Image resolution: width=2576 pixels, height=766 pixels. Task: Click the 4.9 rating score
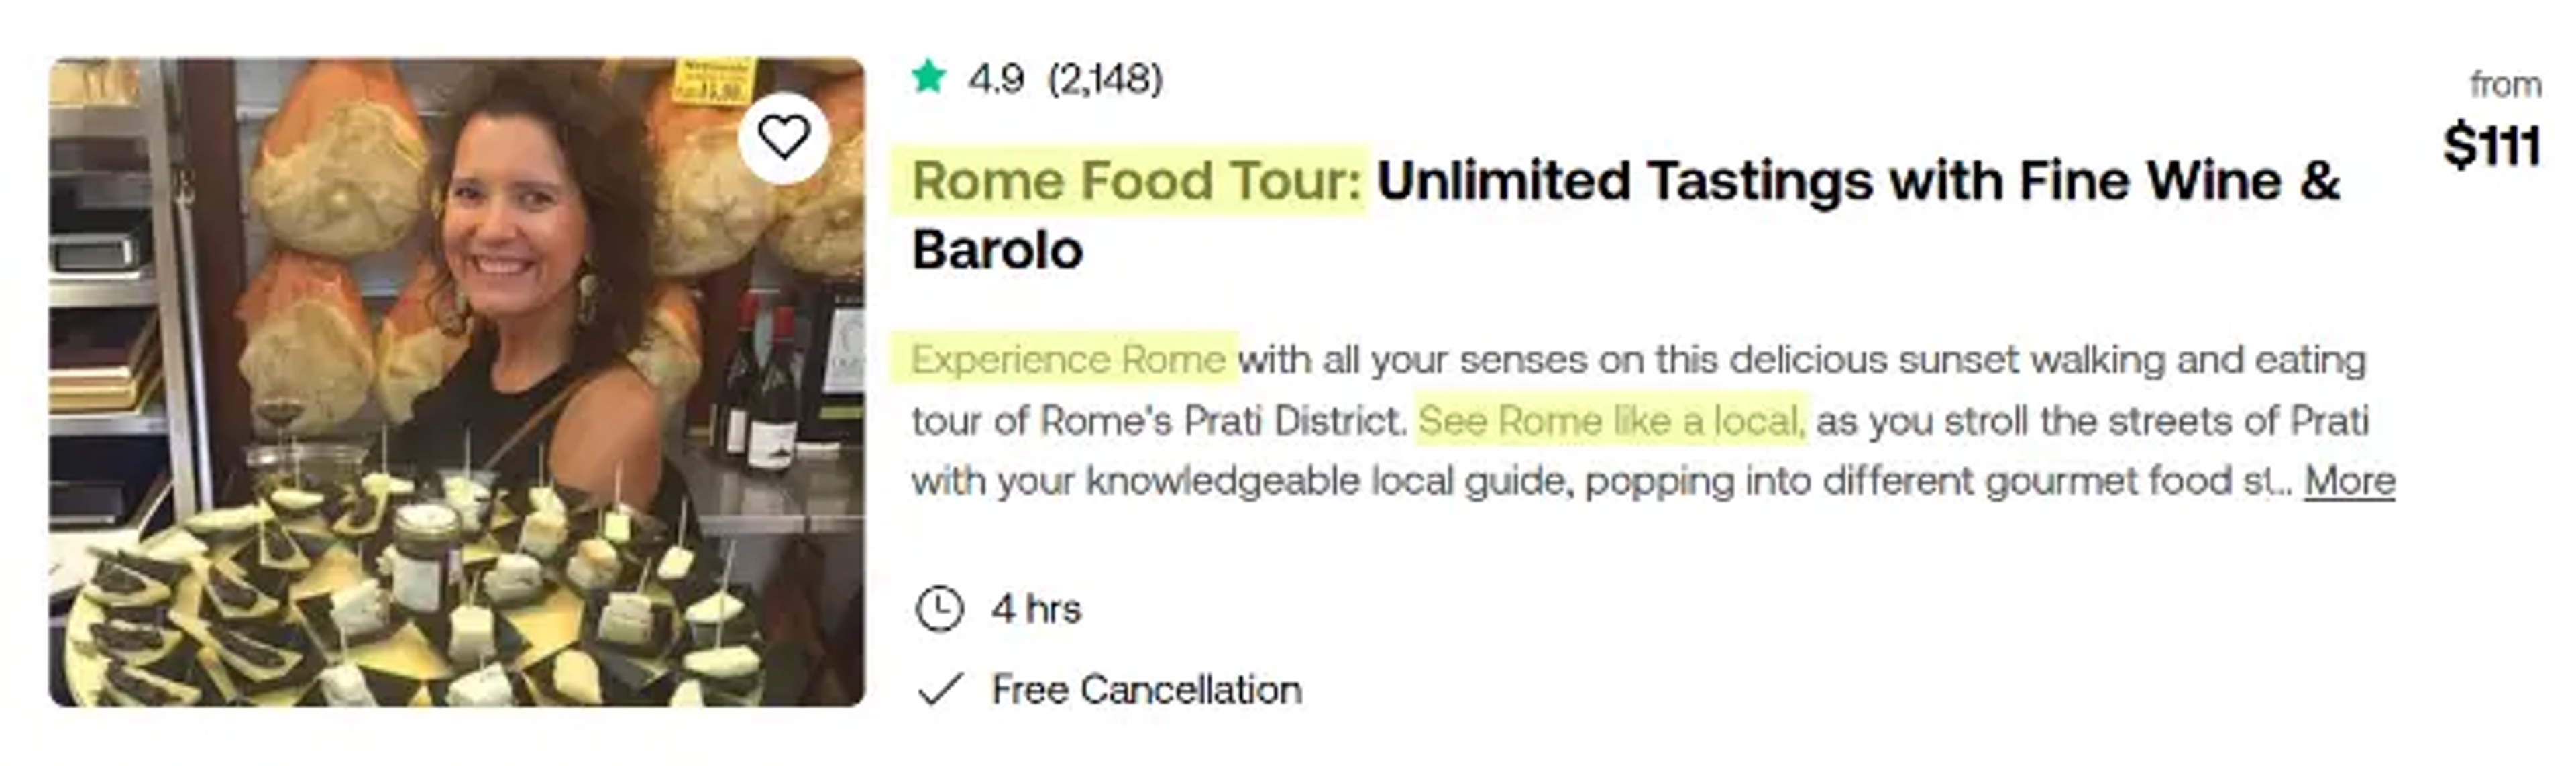pos(995,78)
